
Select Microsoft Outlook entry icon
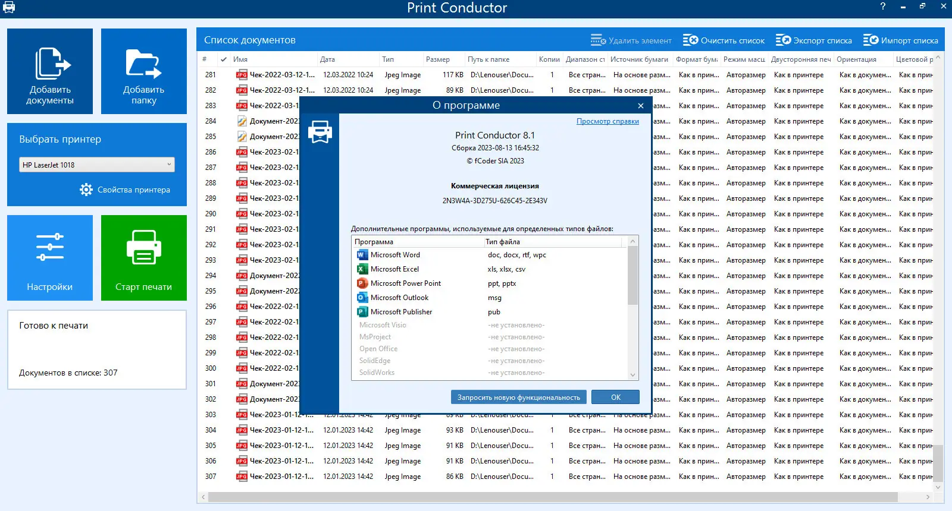pyautogui.click(x=362, y=298)
